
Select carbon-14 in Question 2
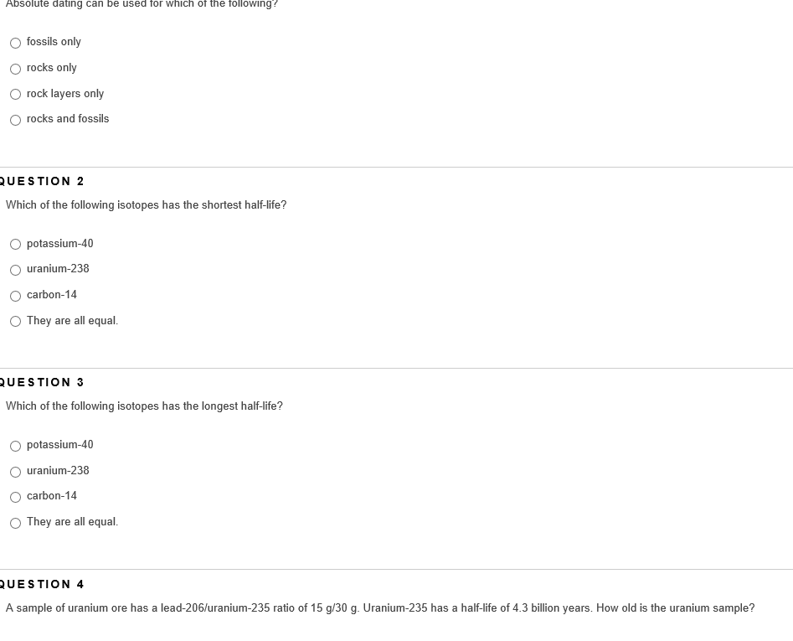[x=16, y=296]
